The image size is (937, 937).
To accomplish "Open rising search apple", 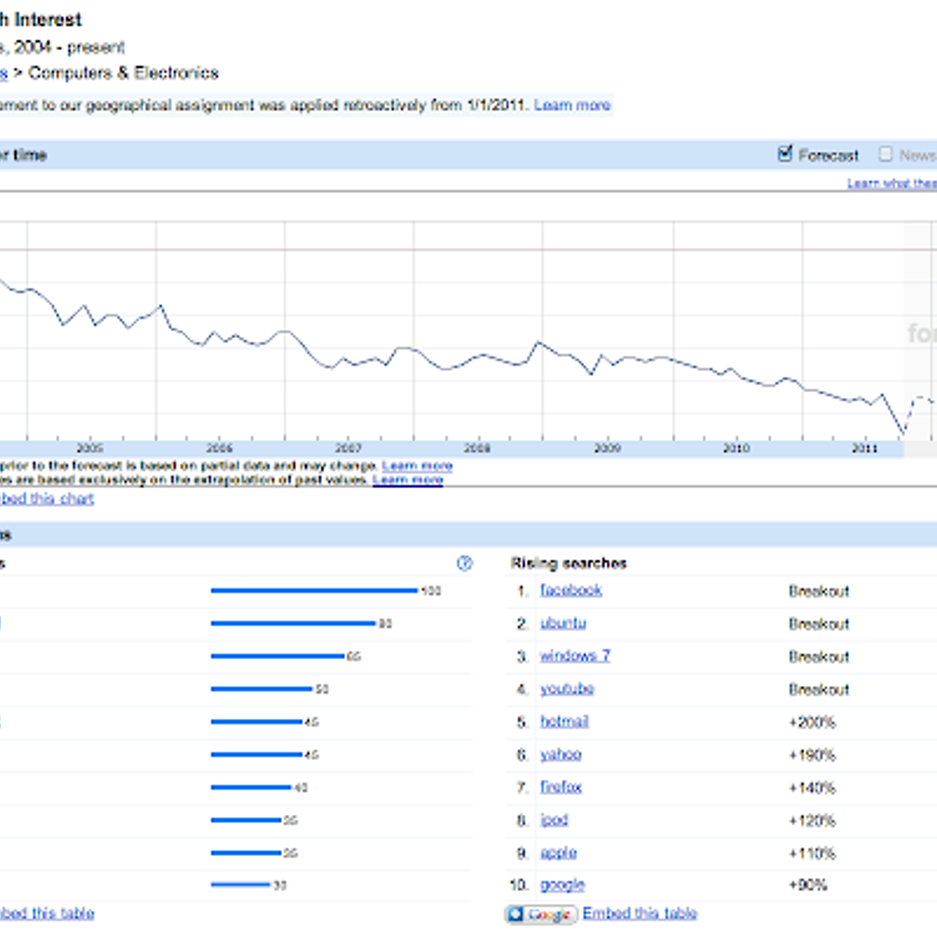I will click(558, 853).
